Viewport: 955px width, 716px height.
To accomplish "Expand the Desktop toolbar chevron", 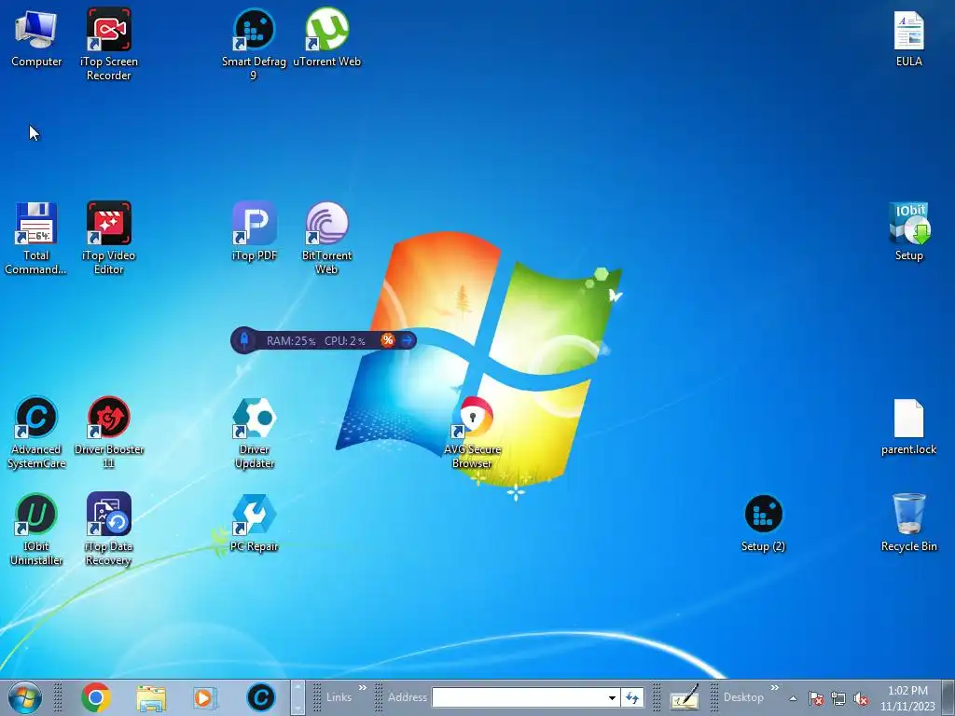I will click(x=775, y=687).
